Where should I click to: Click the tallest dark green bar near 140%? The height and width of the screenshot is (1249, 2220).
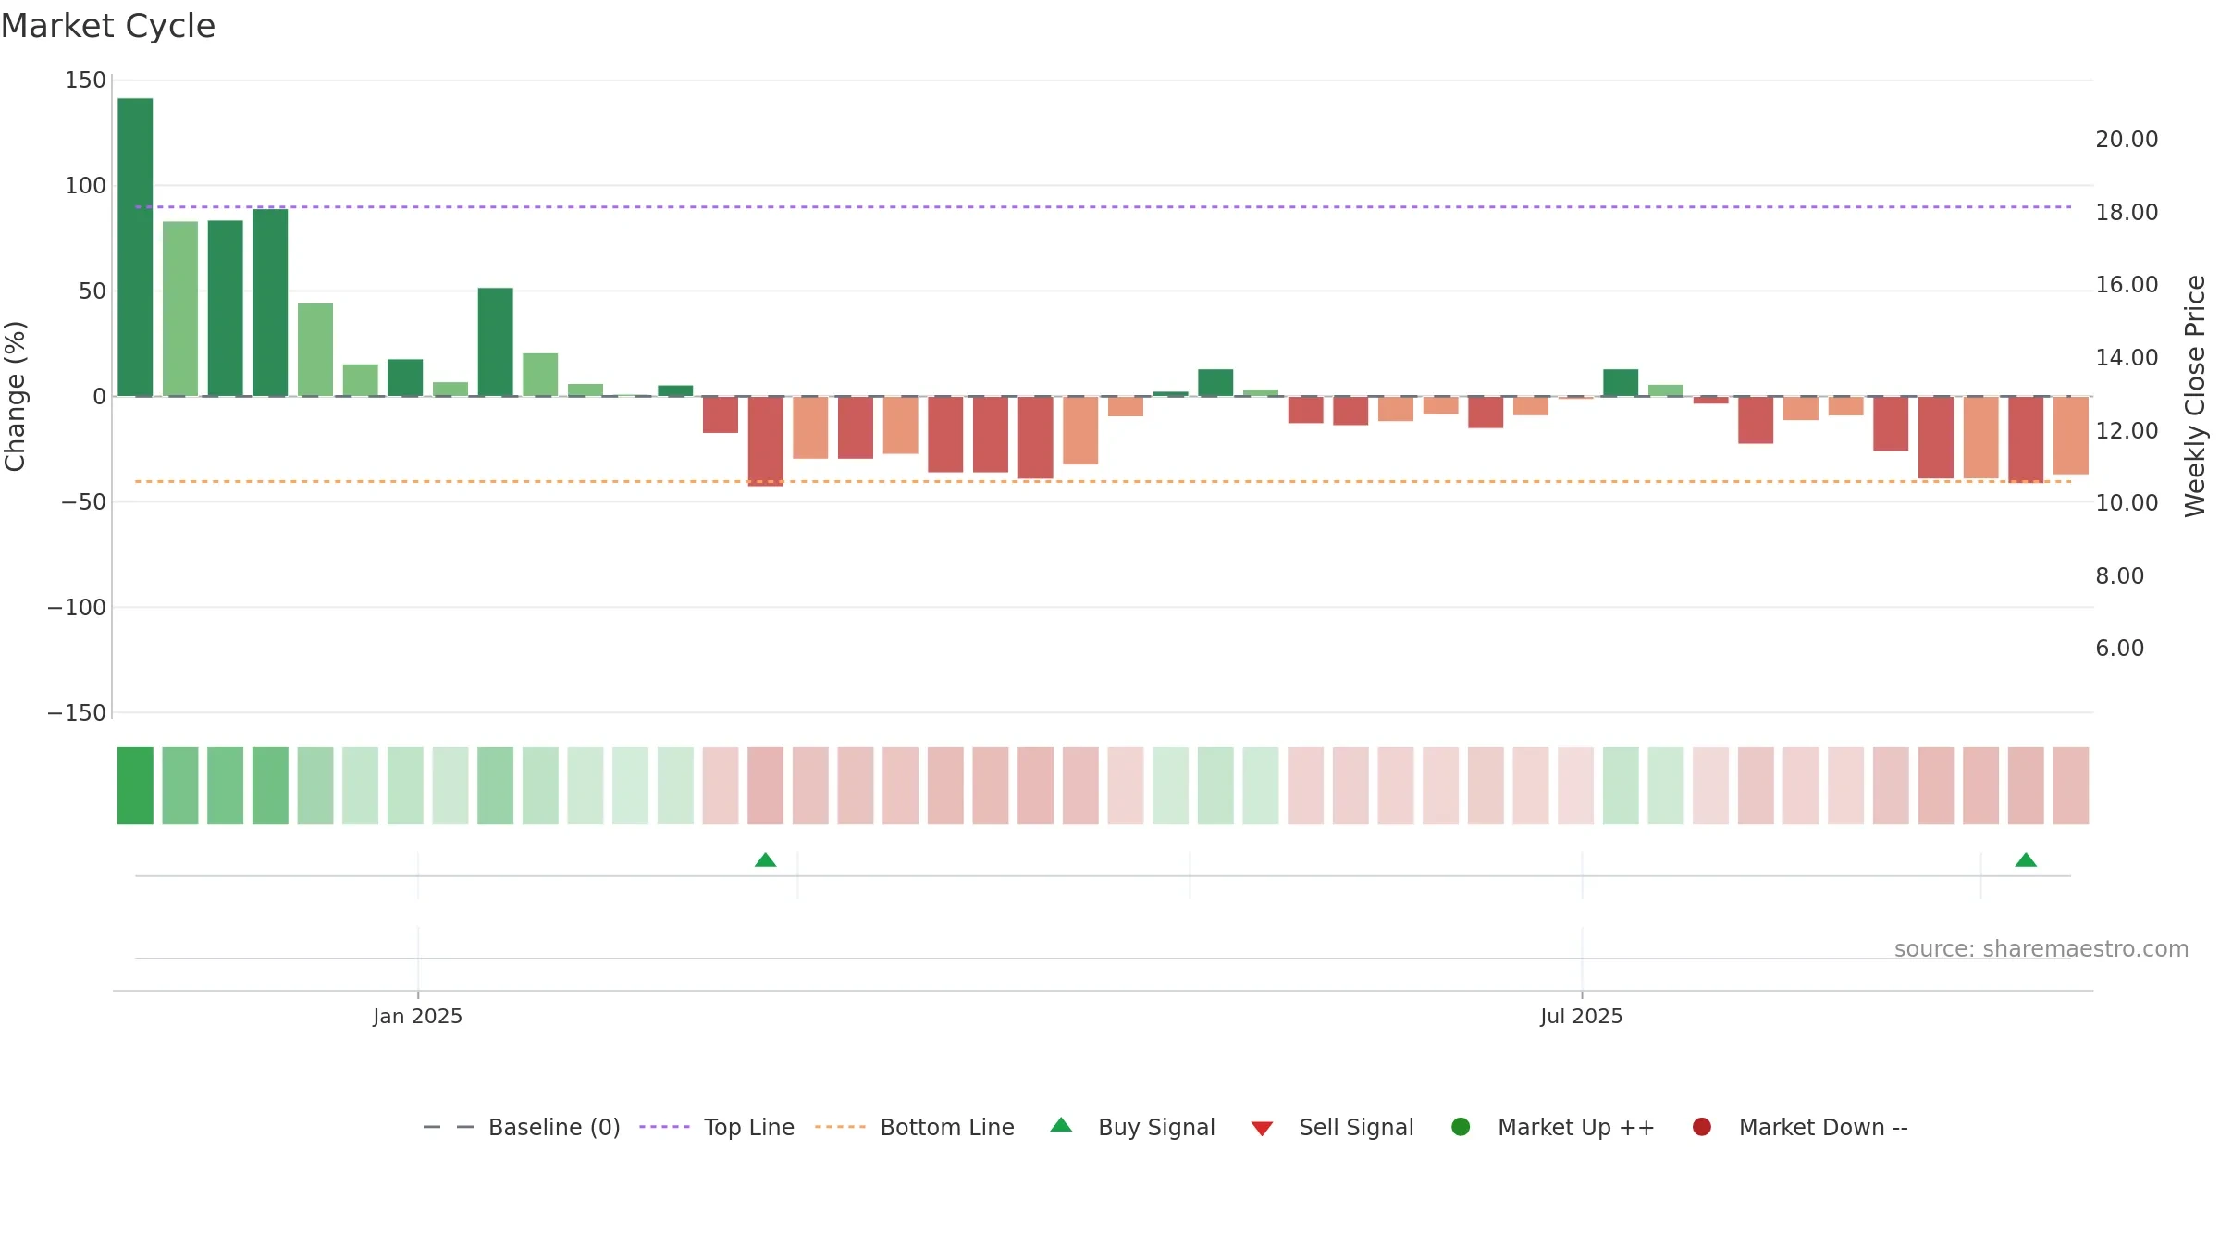point(135,247)
